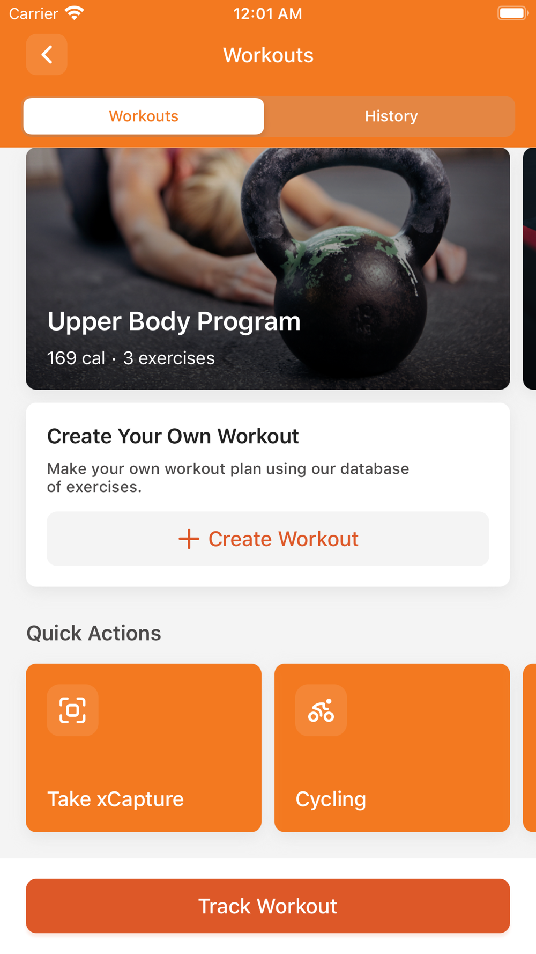Viewport: 536px width, 954px height.
Task: Click the plus icon beside Create Workout
Action: pyautogui.click(x=189, y=539)
